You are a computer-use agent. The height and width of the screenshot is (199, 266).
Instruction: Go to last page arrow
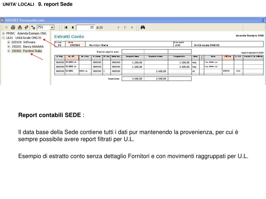[125, 27]
